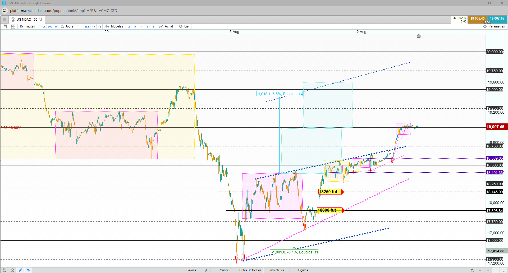Click the blue arrows icon in bottom bar
The image size is (508, 273).
pyautogui.click(x=28, y=270)
